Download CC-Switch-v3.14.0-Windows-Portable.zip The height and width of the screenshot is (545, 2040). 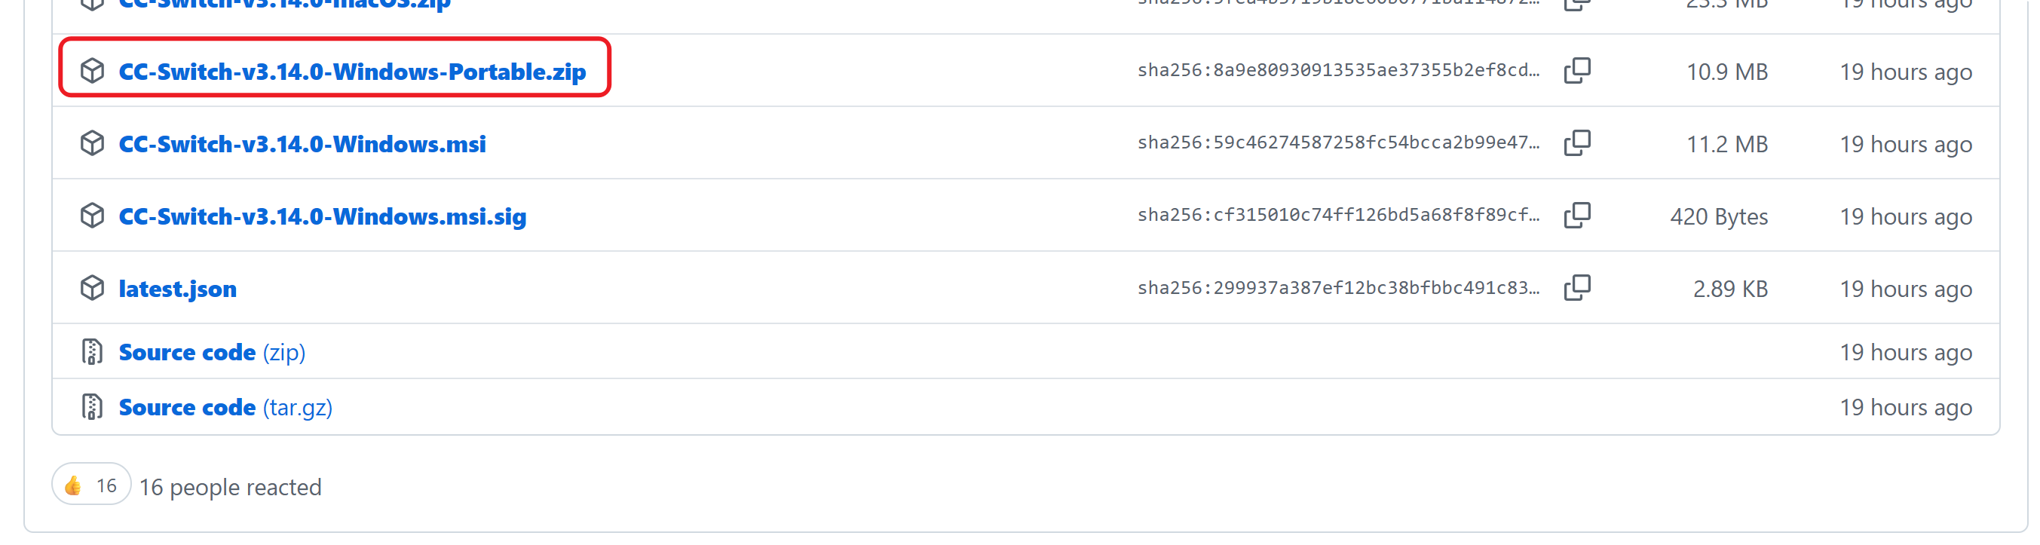tap(351, 72)
